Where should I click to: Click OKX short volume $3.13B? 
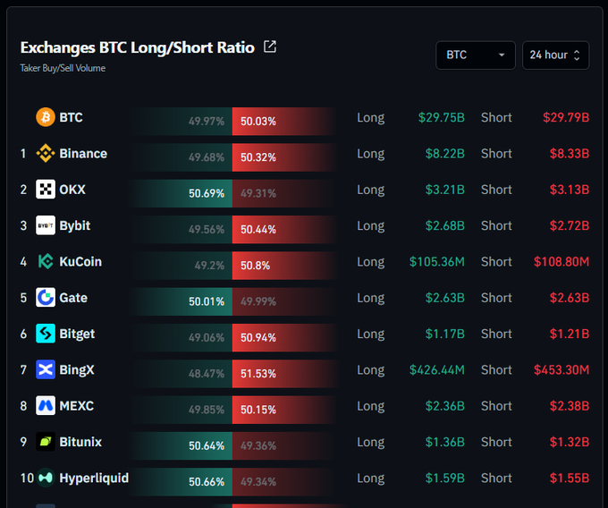[x=570, y=190]
